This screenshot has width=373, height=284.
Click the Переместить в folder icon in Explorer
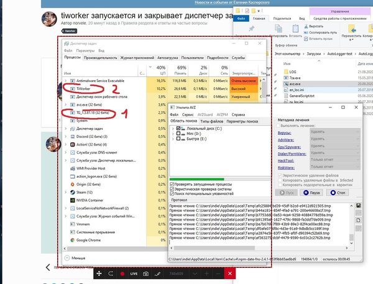click(352, 29)
